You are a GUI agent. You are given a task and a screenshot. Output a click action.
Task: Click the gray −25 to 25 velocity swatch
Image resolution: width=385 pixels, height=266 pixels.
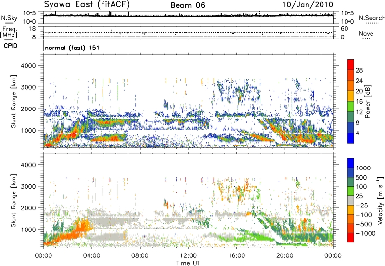click(351, 200)
